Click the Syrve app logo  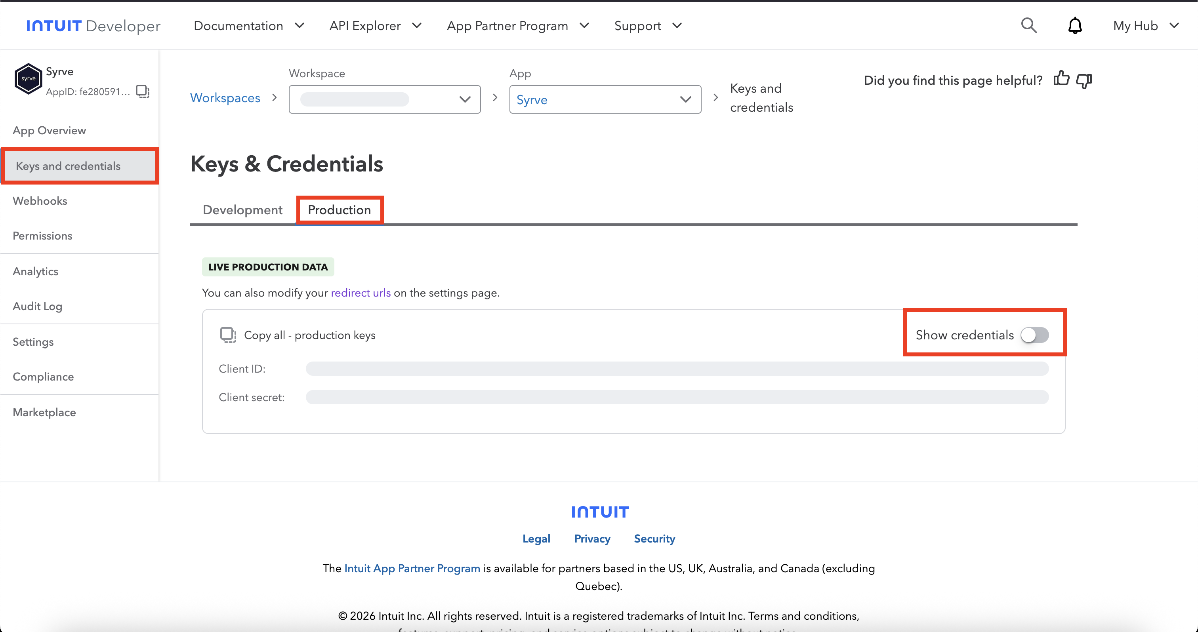pyautogui.click(x=29, y=78)
